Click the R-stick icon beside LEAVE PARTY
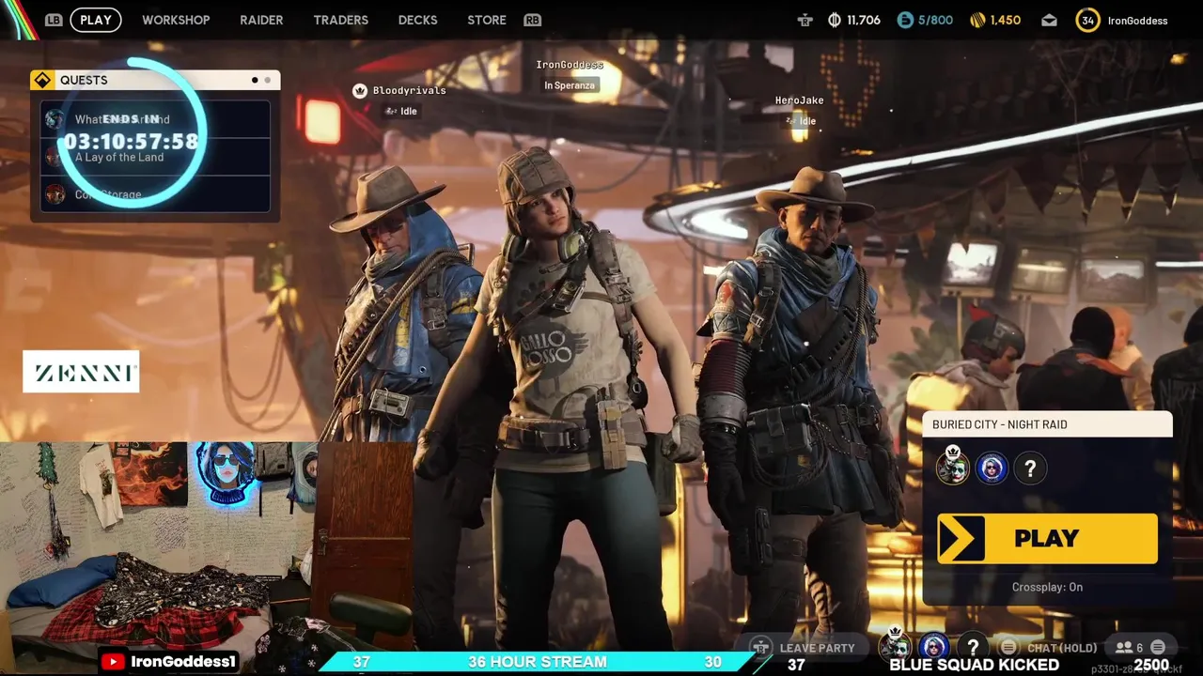Viewport: 1203px width, 676px height. pos(761,647)
